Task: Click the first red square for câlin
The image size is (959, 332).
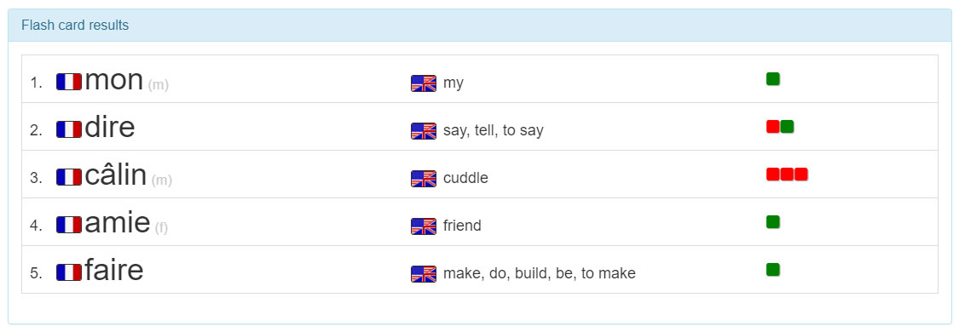Action: click(773, 174)
